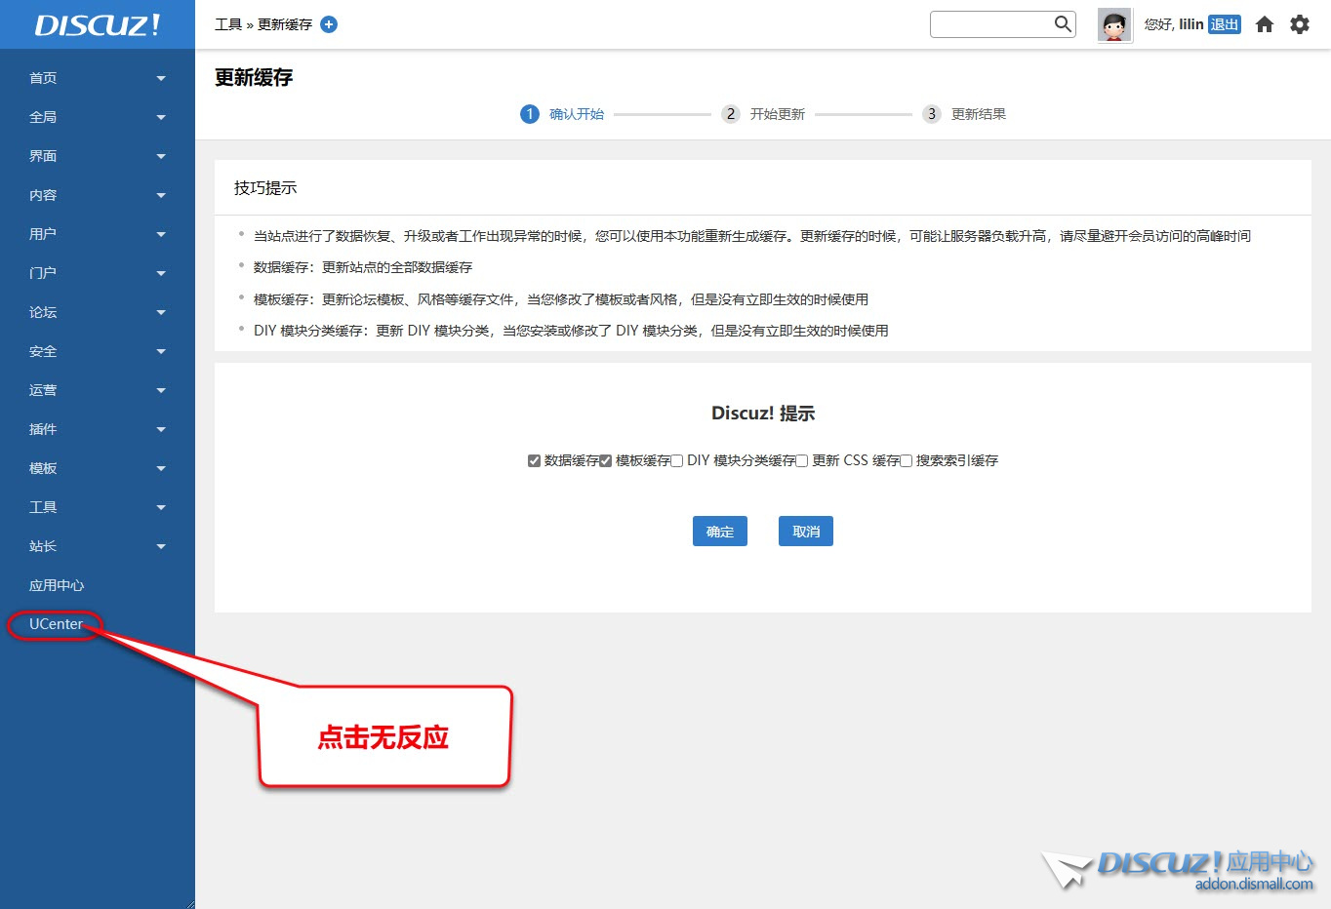Open 应用中心 sidebar link
The height and width of the screenshot is (909, 1331).
coord(57,585)
